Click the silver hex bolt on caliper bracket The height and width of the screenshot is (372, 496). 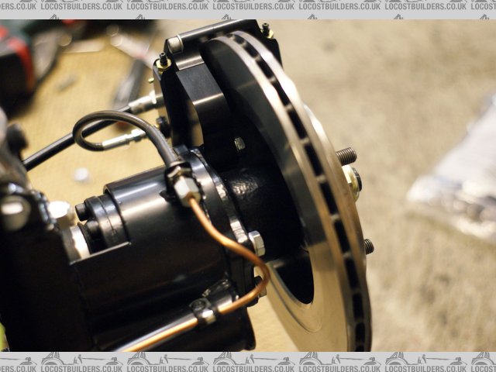click(256, 243)
